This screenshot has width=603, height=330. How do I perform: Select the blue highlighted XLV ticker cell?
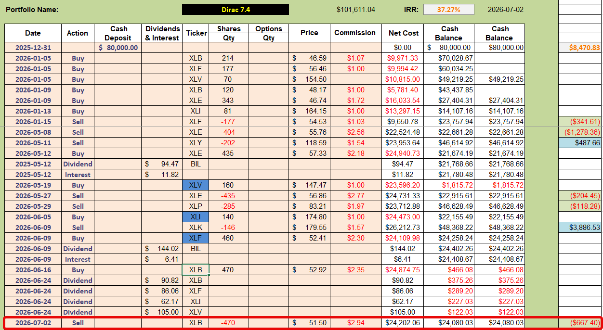click(196, 185)
